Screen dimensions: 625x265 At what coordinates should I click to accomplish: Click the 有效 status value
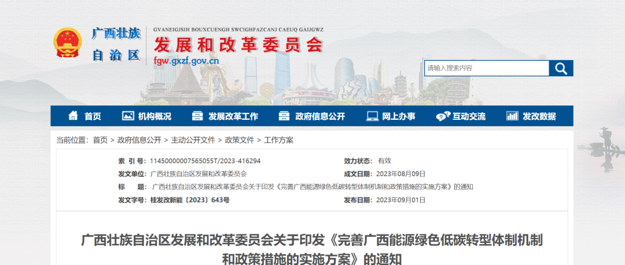coord(385,161)
